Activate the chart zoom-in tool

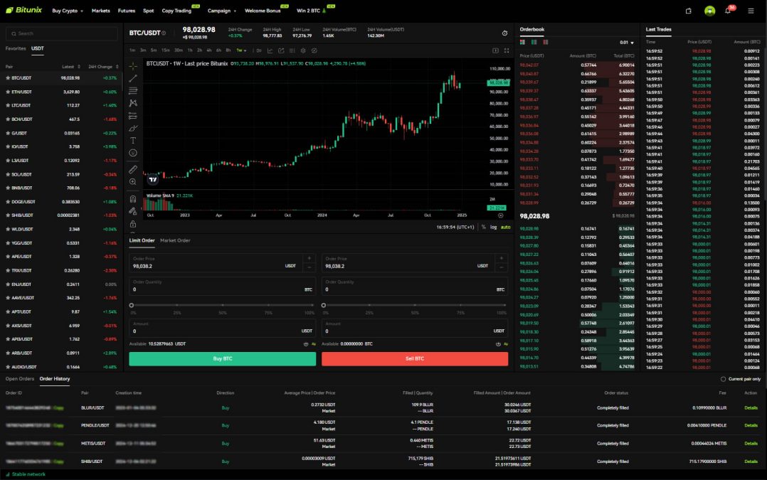pos(132,182)
